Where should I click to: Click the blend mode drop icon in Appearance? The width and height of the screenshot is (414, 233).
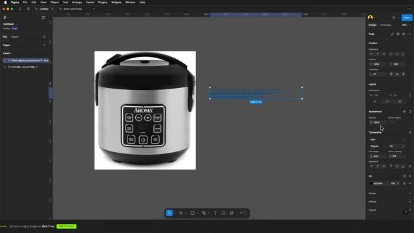410,111
